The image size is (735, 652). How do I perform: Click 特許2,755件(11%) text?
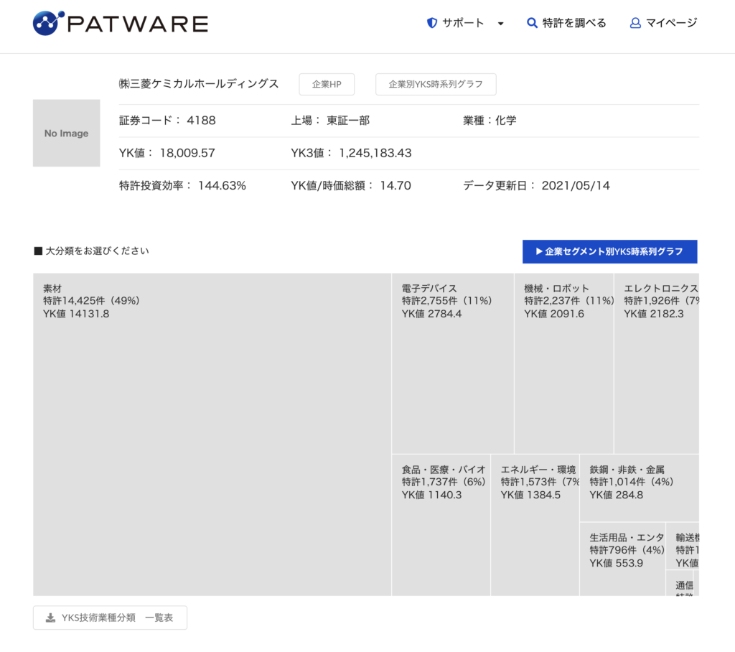[446, 301]
